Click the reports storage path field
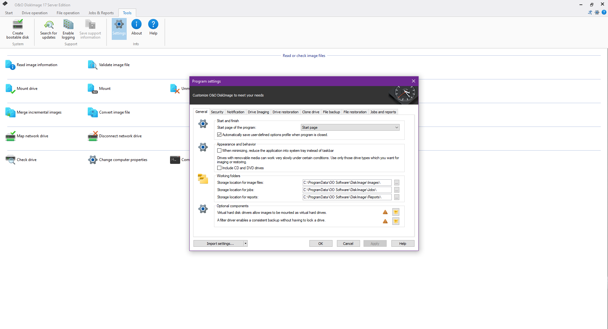This screenshot has height=329, width=608. coord(347,197)
